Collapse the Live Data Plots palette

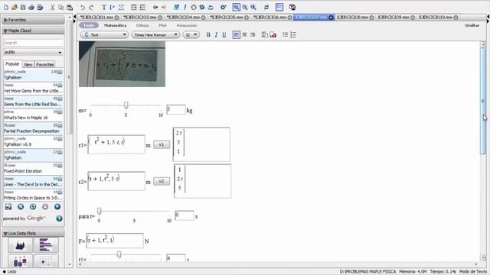coord(33,233)
